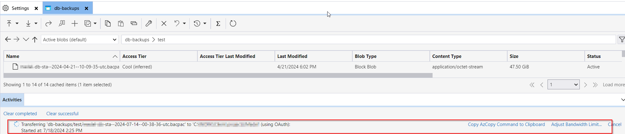Viewport: 625px width, 134px height.
Task: Click the Up one level arrow
Action: tap(35, 39)
